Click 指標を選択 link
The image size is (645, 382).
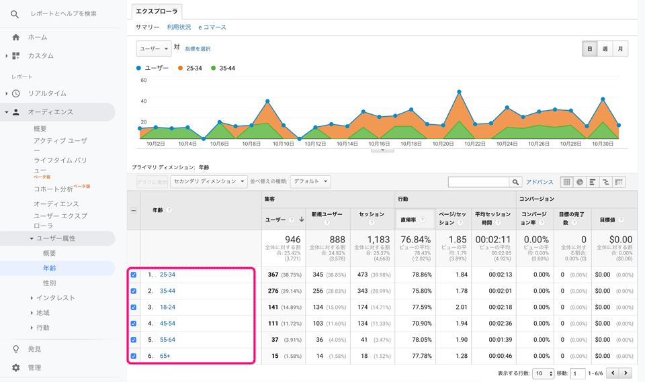(198, 49)
